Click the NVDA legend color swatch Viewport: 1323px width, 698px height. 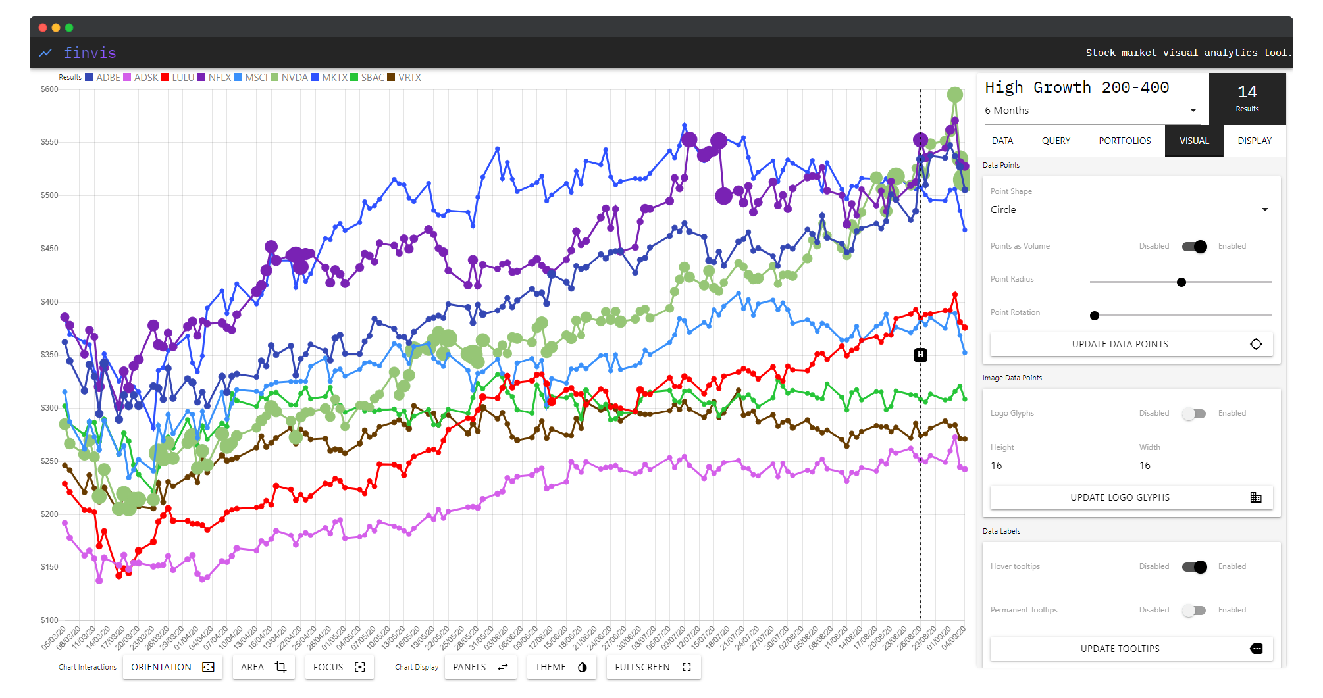(274, 78)
